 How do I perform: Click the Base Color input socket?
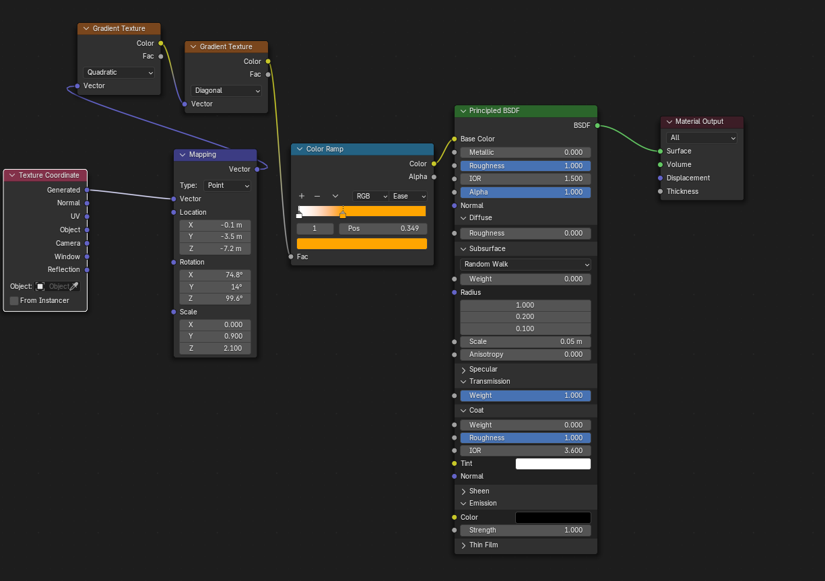(x=455, y=139)
